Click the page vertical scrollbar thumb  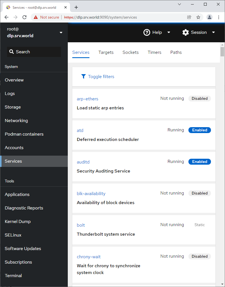[222, 52]
